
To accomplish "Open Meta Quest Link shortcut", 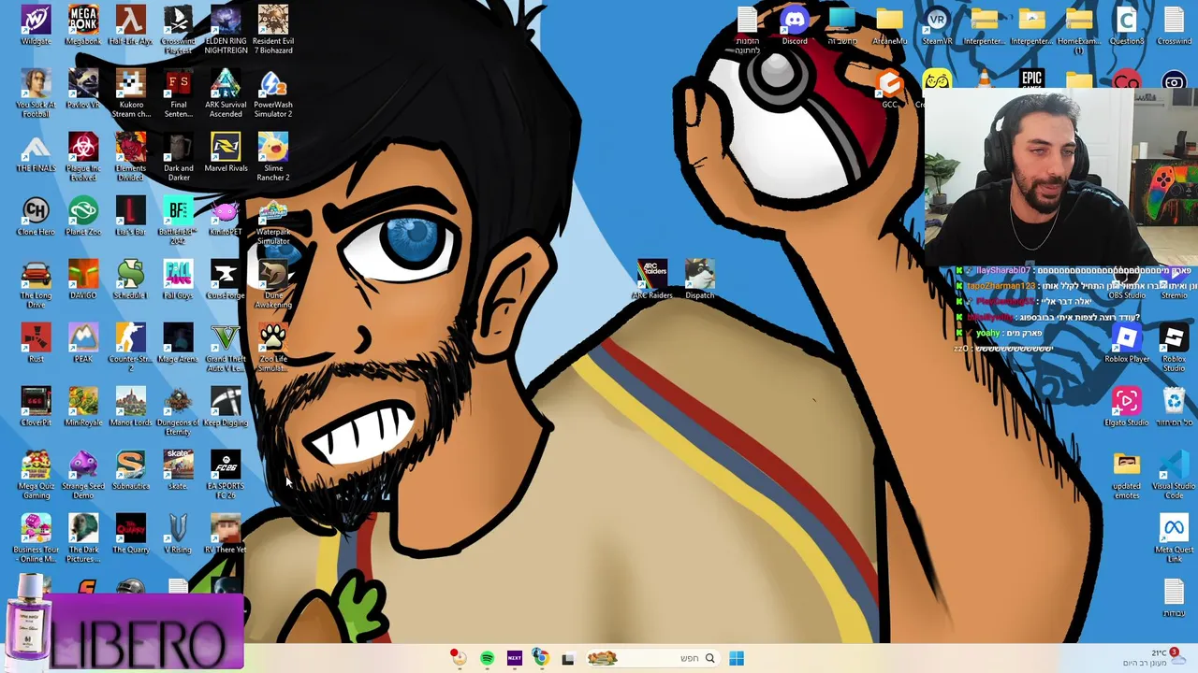I will [1174, 537].
